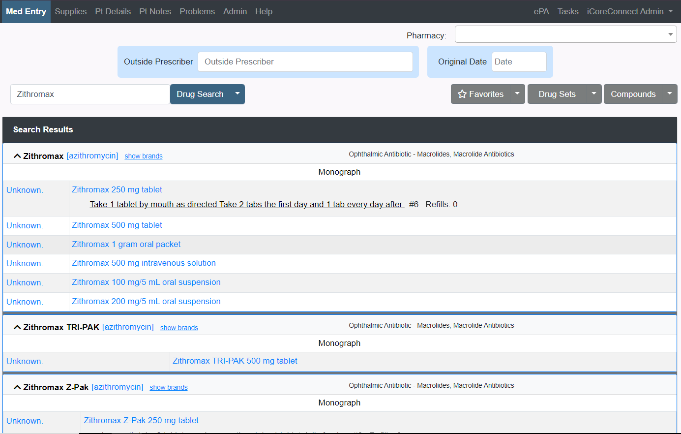Select Zithromax 500 mg tablet
This screenshot has height=434, width=681.
click(x=117, y=225)
